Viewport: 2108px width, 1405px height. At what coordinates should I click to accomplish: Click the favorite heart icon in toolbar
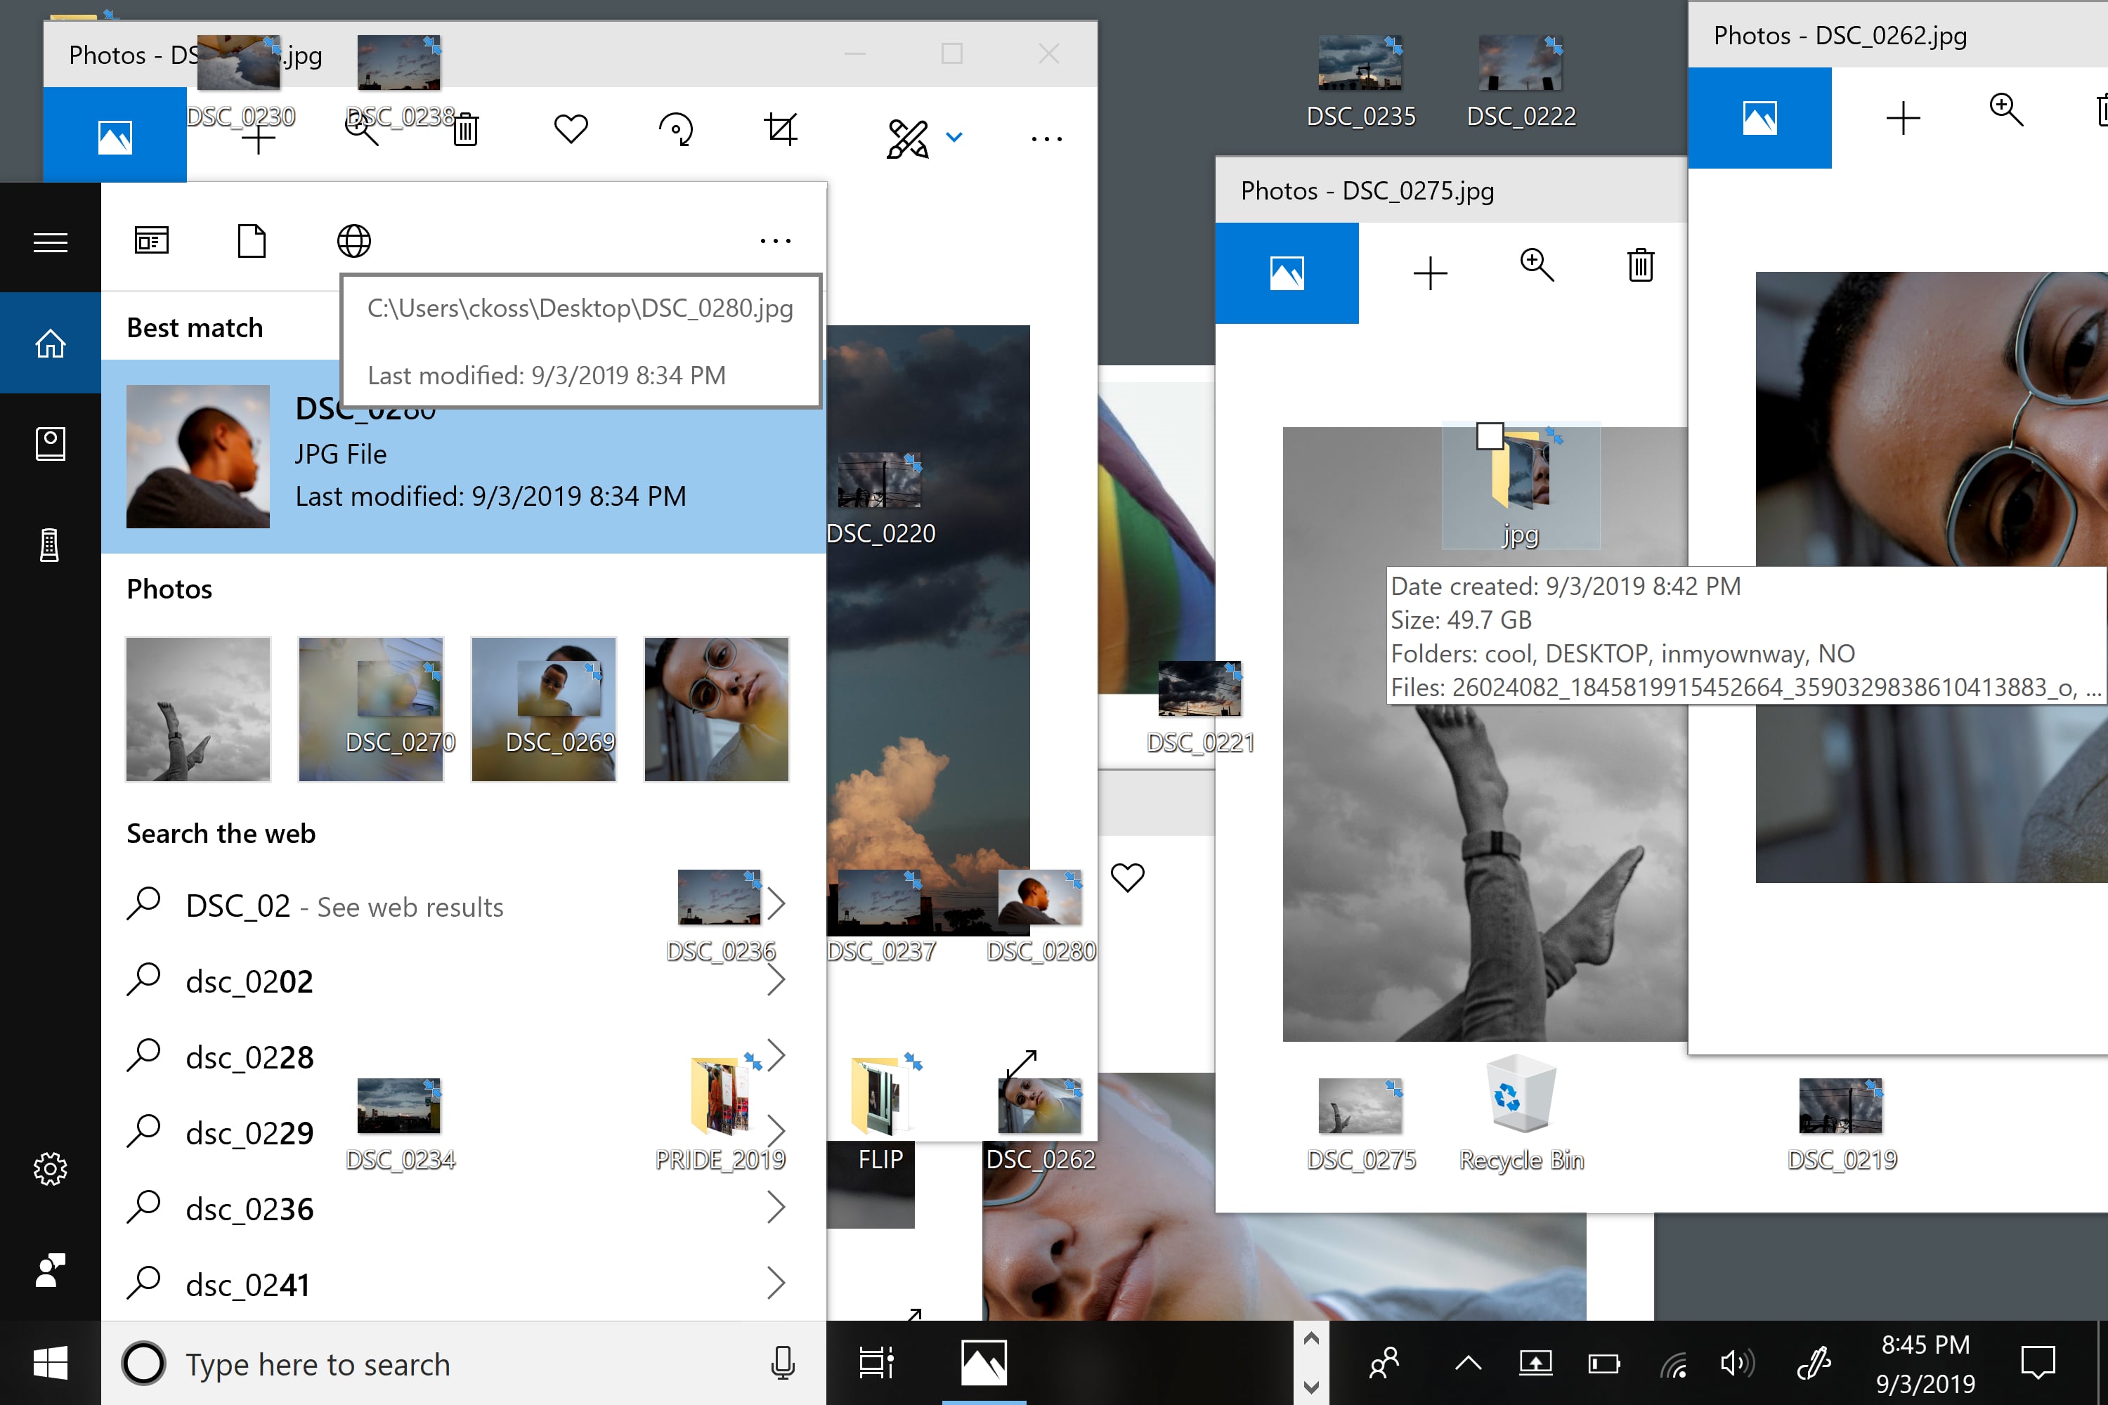point(570,130)
